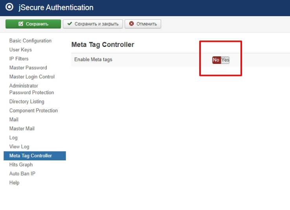The image size is (290, 210).
Task: Set Enable Meta tags to No
Action: click(217, 60)
